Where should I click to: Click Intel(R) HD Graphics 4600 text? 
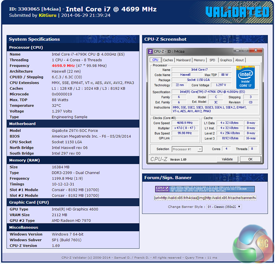[x=75, y=209]
